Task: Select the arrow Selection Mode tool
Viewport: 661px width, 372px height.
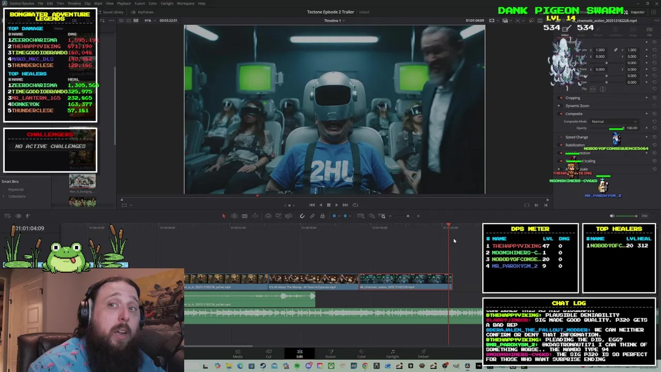Action: [x=224, y=216]
